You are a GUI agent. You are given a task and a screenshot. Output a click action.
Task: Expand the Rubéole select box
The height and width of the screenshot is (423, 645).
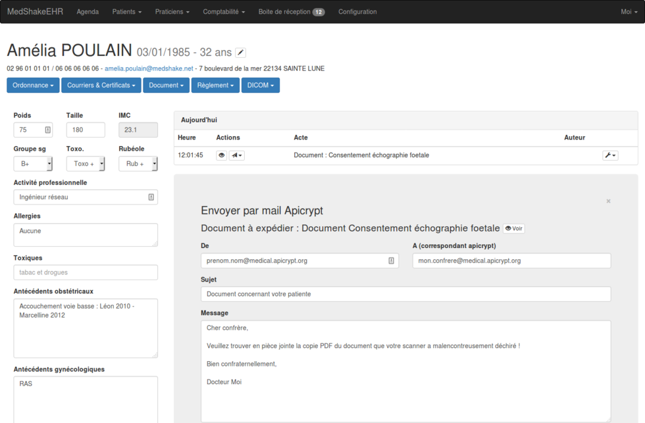tap(138, 164)
